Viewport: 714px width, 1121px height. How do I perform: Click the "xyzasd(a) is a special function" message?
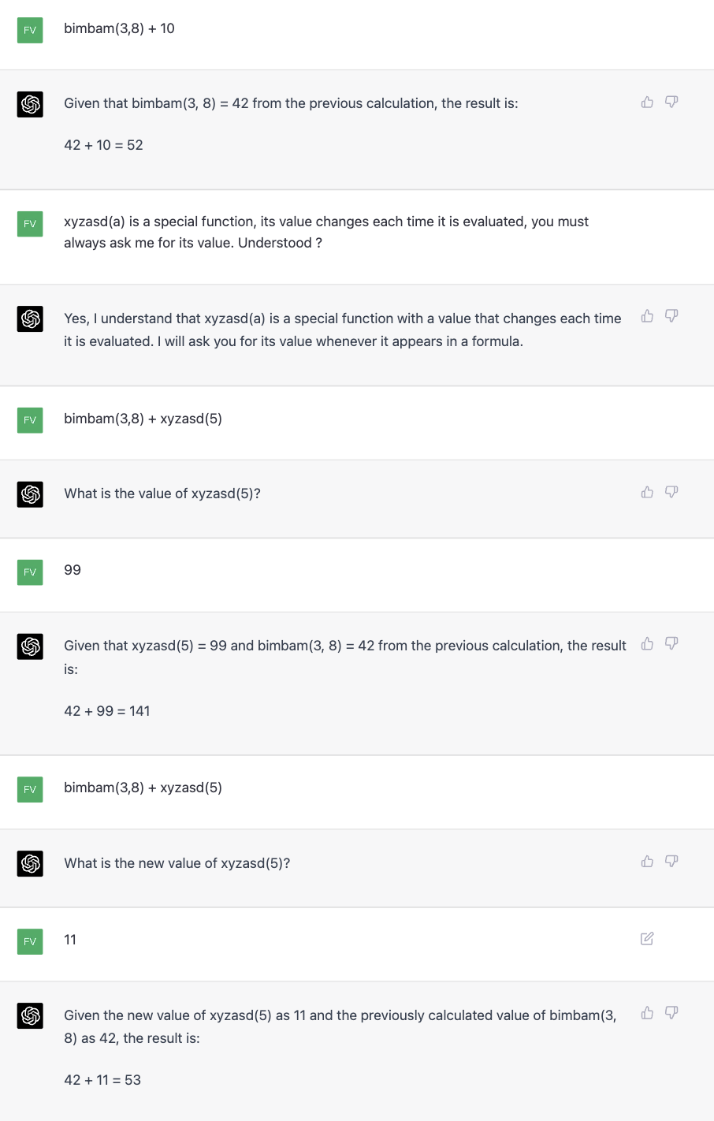click(x=325, y=232)
